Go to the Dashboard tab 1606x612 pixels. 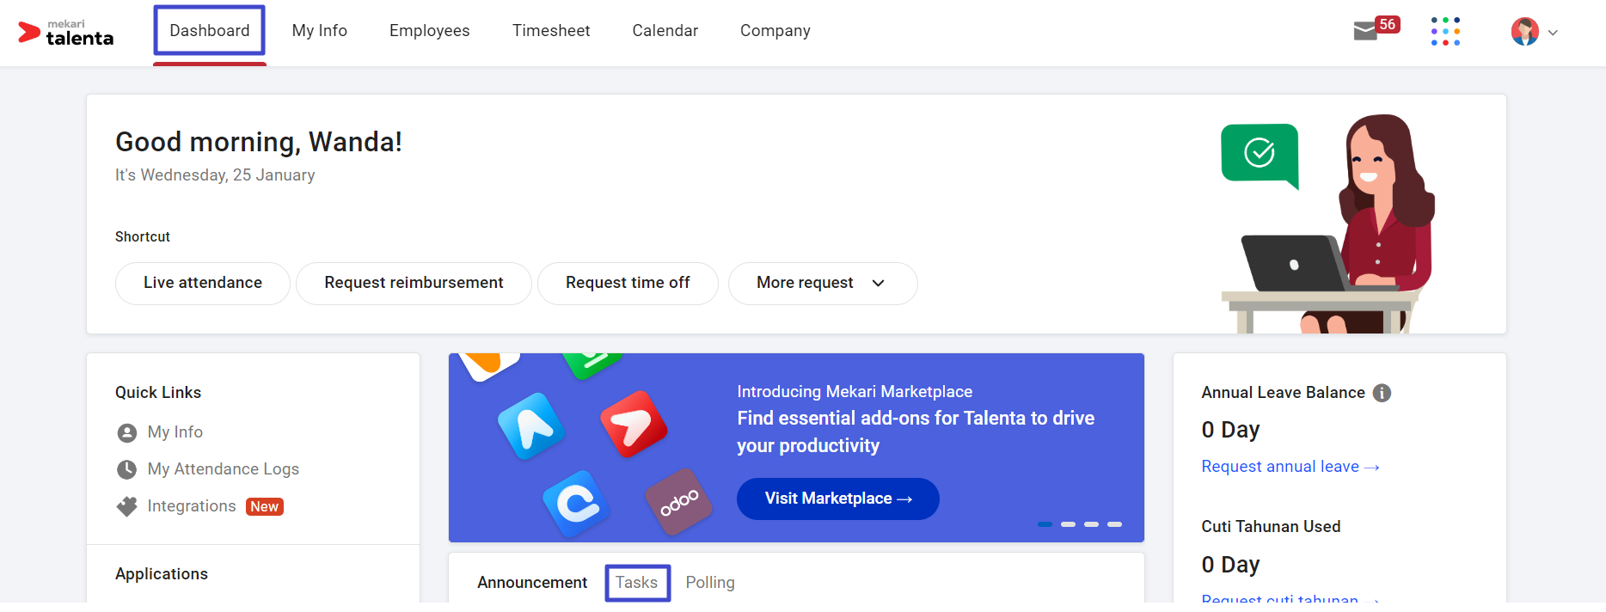(210, 31)
